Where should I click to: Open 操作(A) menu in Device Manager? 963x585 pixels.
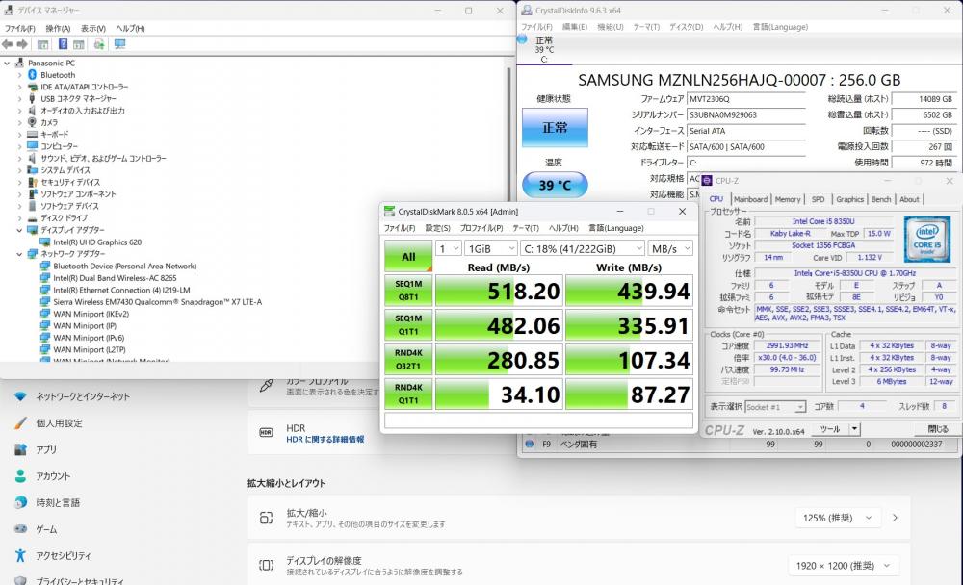pos(58,28)
